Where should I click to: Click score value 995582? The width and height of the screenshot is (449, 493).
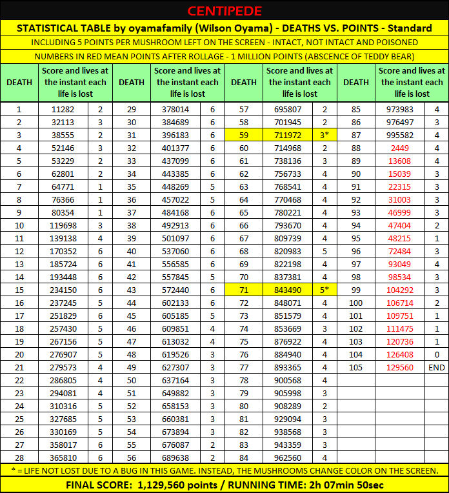pos(399,136)
